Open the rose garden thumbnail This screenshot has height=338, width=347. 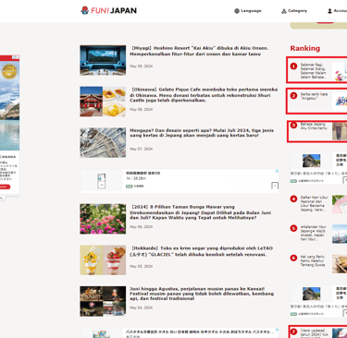[103, 219]
